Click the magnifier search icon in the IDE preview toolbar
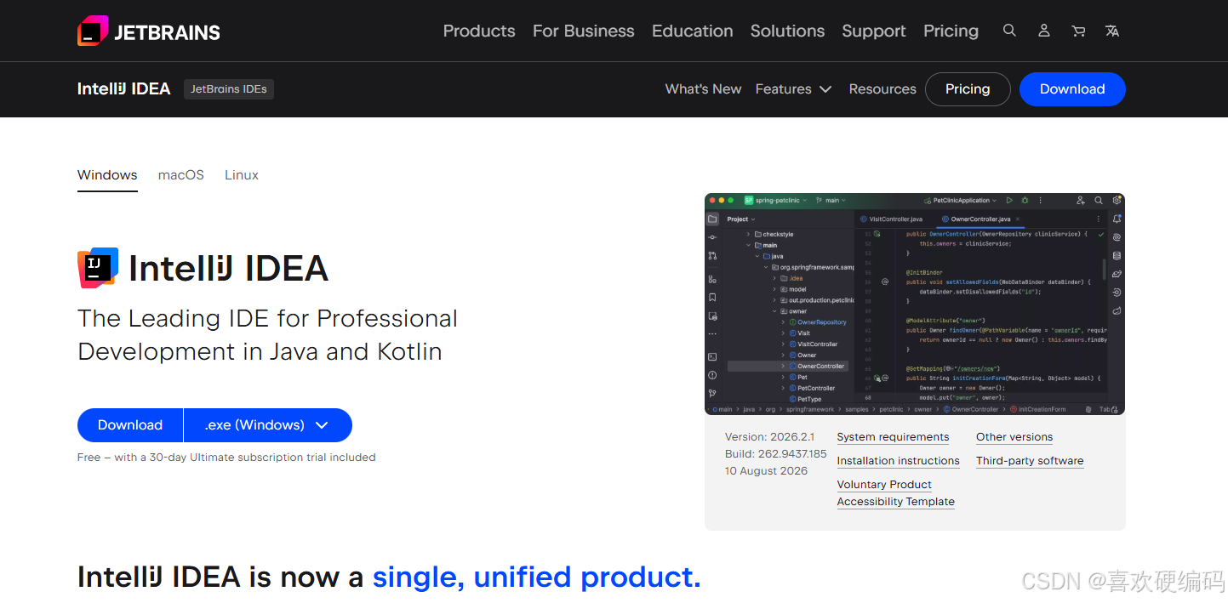1228x603 pixels. (1099, 201)
